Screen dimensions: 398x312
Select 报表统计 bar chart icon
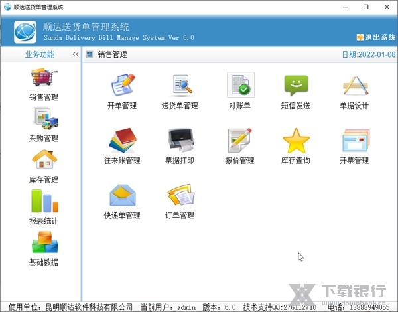click(44, 200)
